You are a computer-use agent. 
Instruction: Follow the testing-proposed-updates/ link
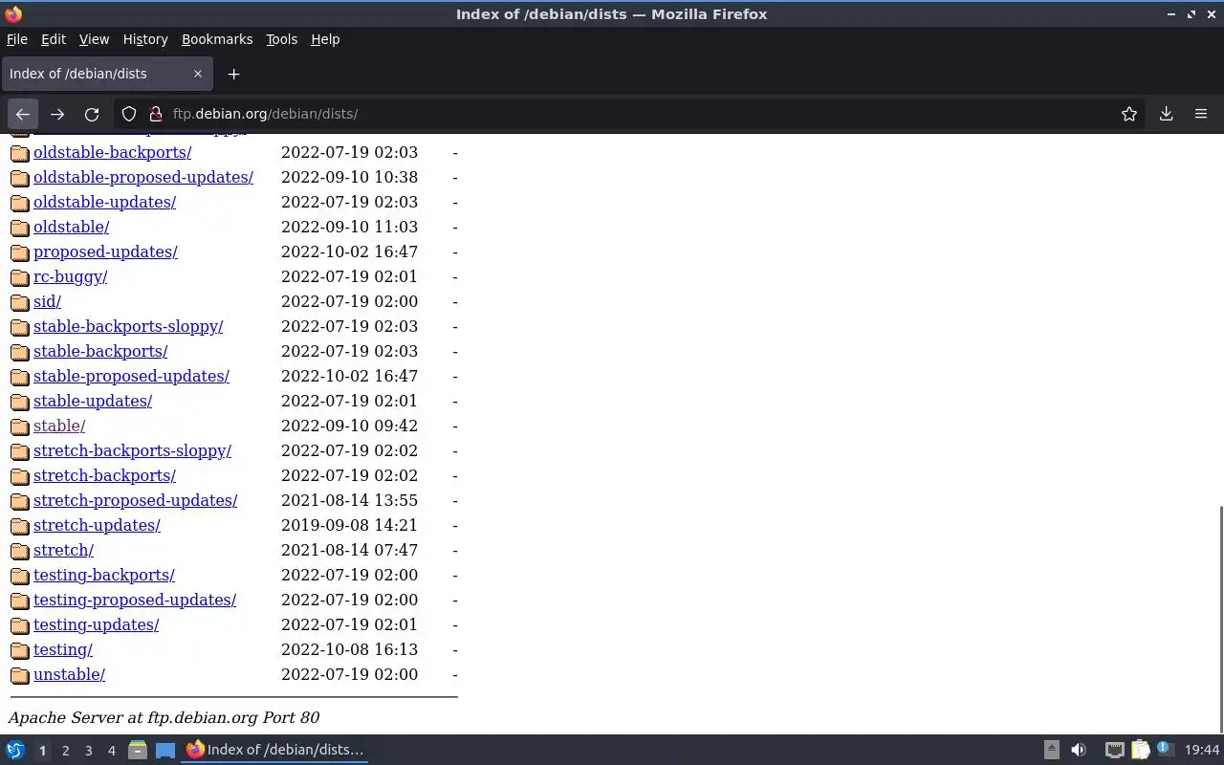coord(135,600)
